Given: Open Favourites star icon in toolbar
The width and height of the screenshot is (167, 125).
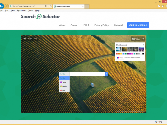Looking at the screenshot, I should (163, 6).
